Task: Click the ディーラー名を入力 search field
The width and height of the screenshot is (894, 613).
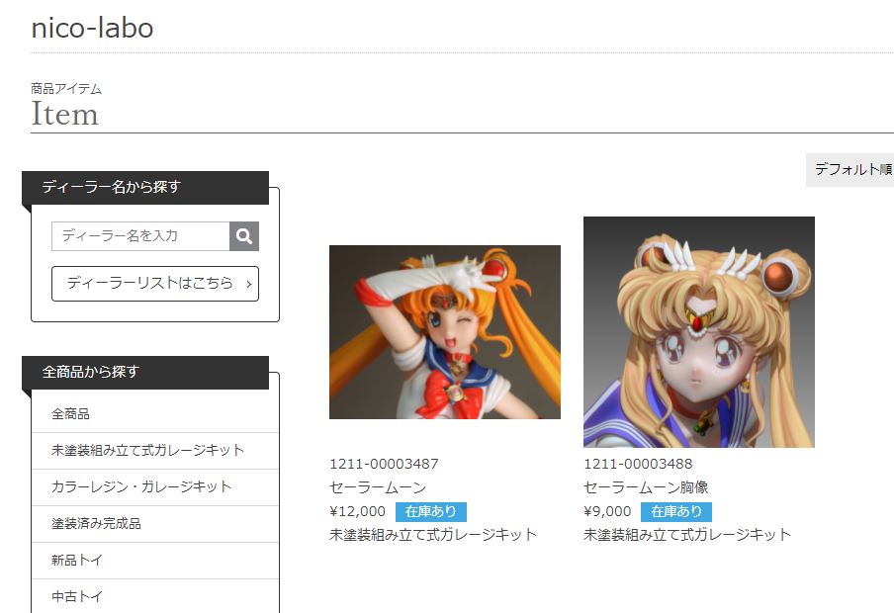Action: tap(140, 236)
